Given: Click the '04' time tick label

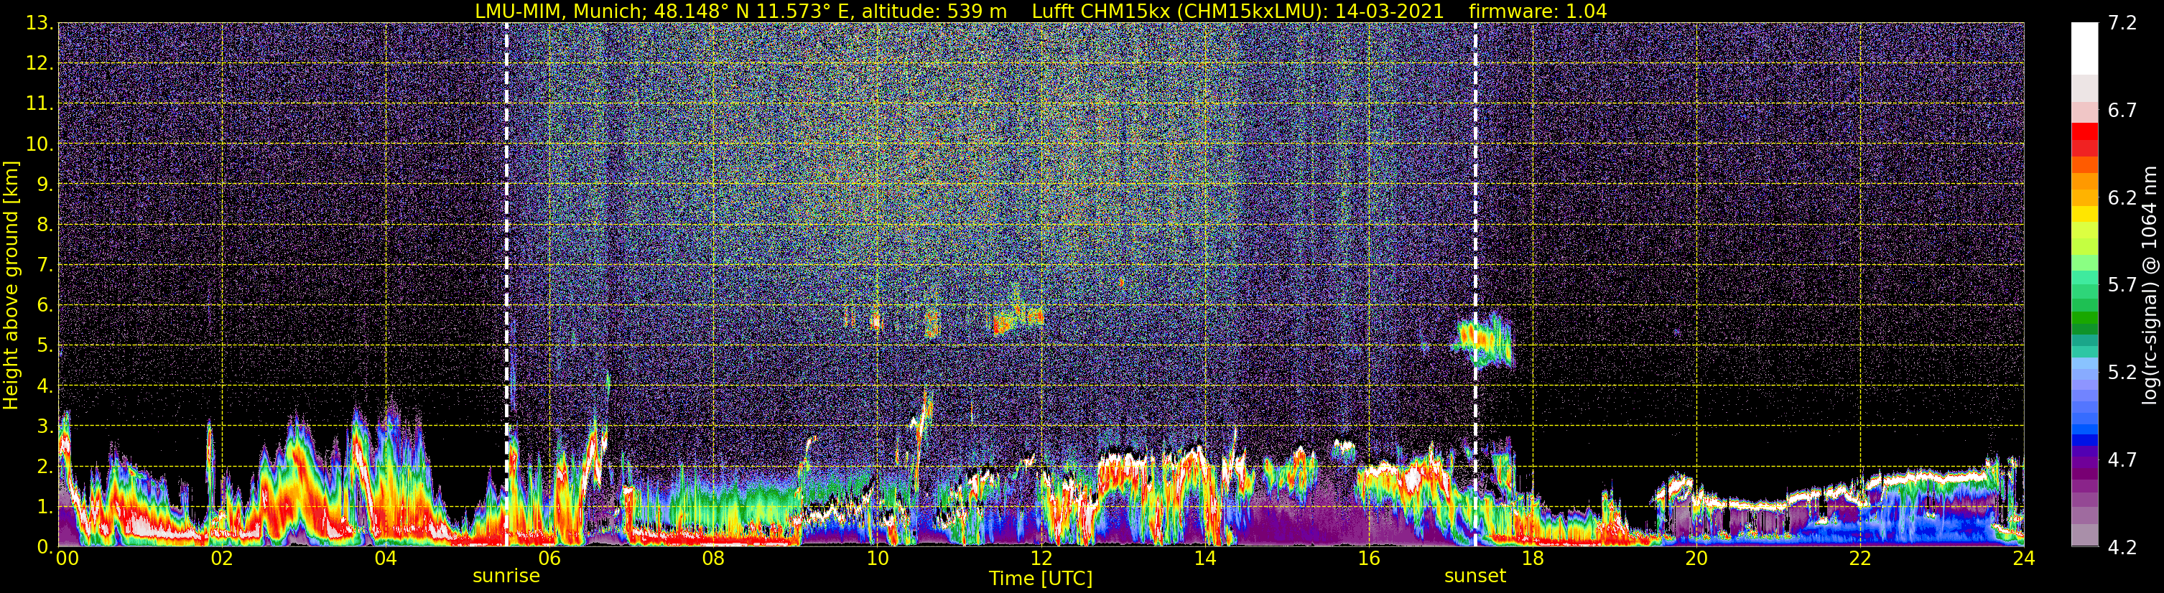Looking at the screenshot, I should click(x=386, y=559).
